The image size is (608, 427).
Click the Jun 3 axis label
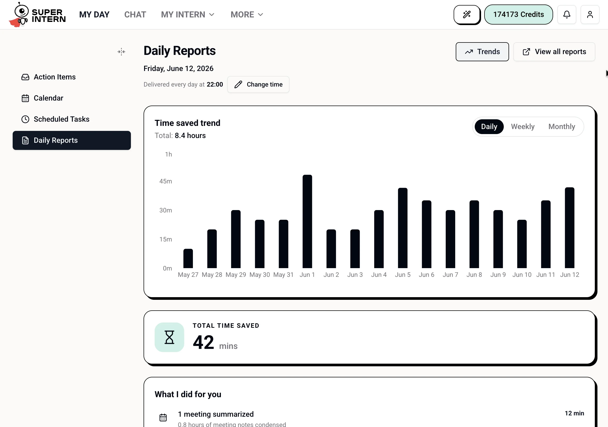click(x=355, y=275)
